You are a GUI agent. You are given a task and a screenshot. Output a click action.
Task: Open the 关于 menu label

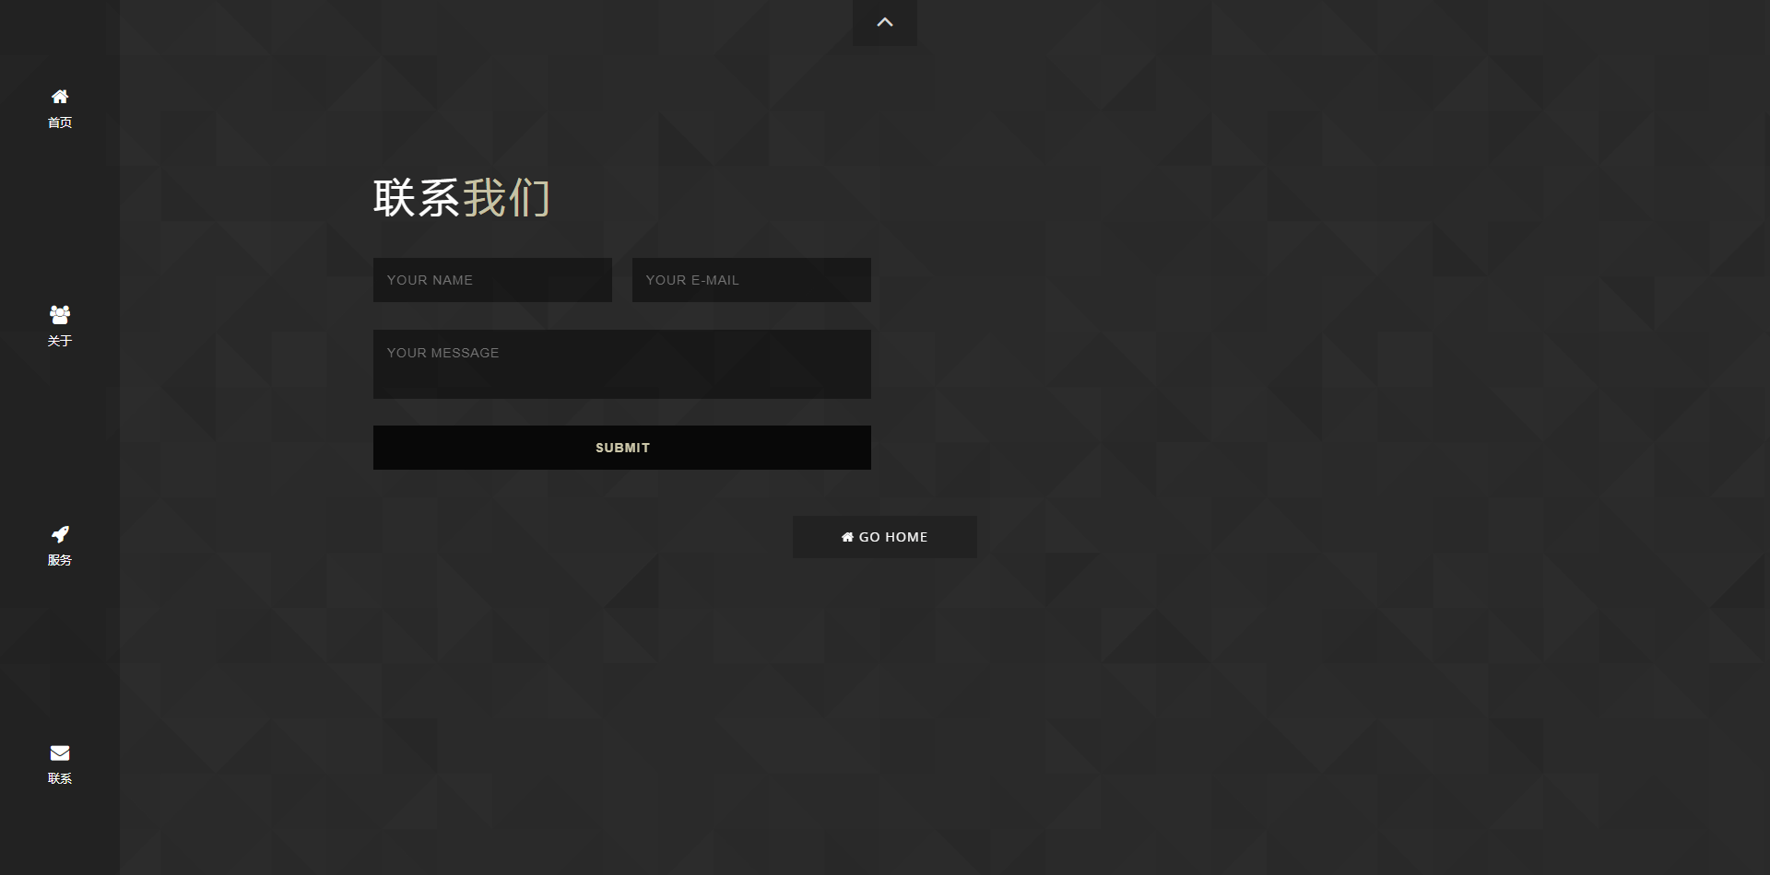(60, 342)
